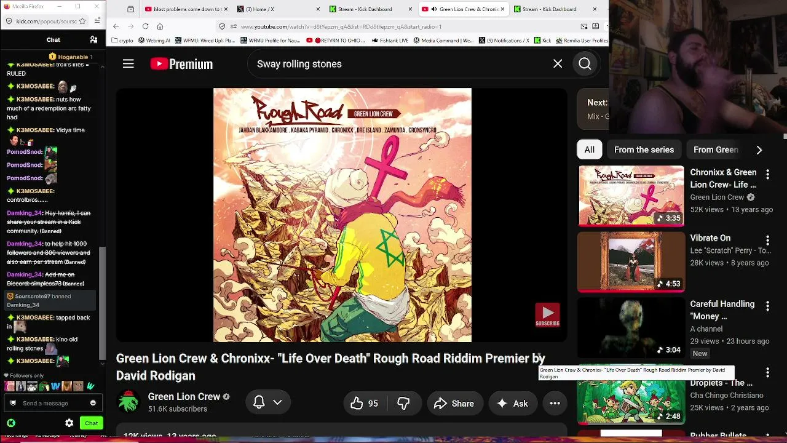Close the '(3) Home / X' tab

318,9
